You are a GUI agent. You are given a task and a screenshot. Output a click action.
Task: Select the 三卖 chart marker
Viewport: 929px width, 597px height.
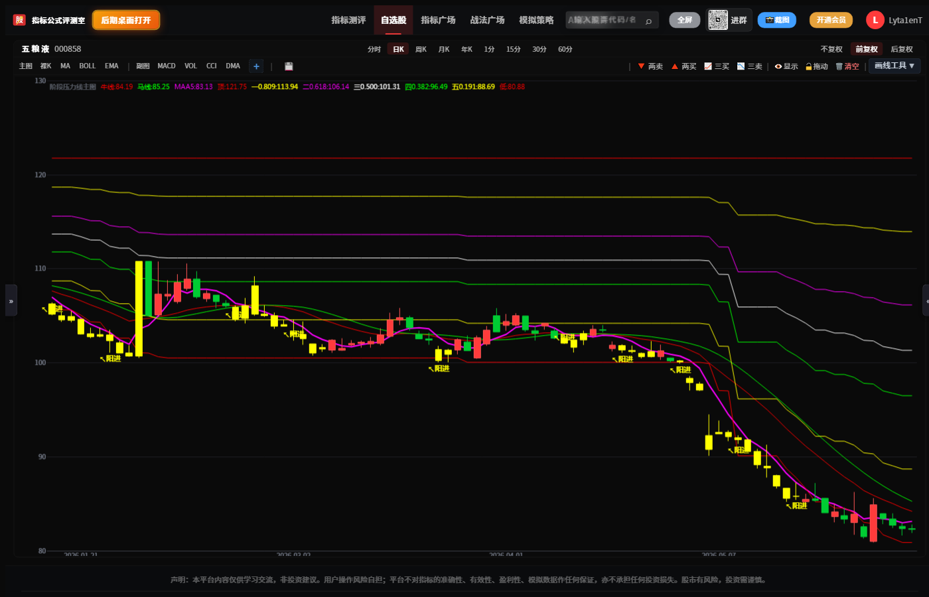(750, 66)
